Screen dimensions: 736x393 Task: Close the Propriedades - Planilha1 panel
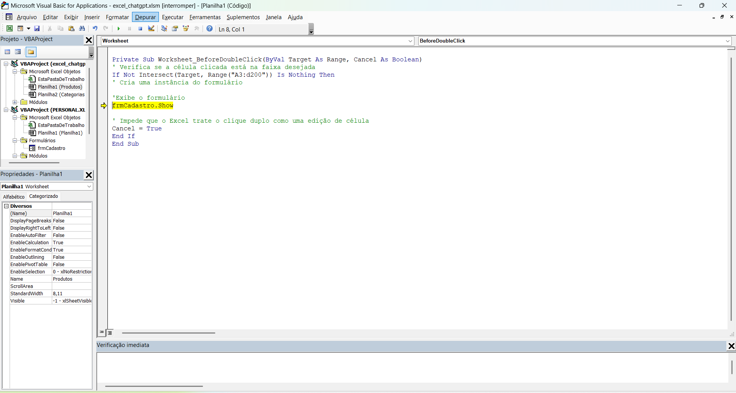[x=89, y=175]
